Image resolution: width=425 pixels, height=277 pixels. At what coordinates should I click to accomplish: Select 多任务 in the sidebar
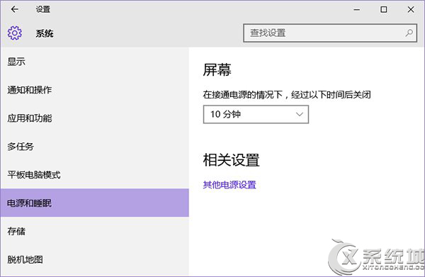pos(95,147)
